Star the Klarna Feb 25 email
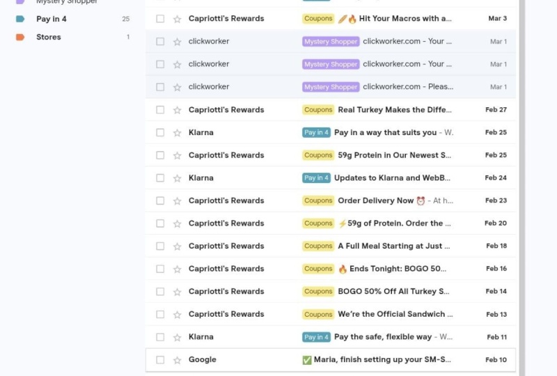This screenshot has height=376, width=557. pyautogui.click(x=178, y=132)
